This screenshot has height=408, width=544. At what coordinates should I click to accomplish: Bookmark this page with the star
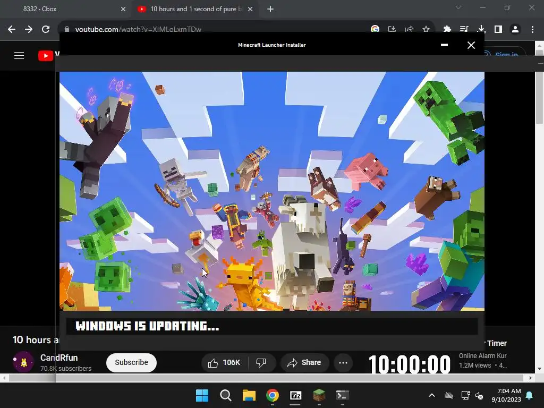click(426, 29)
